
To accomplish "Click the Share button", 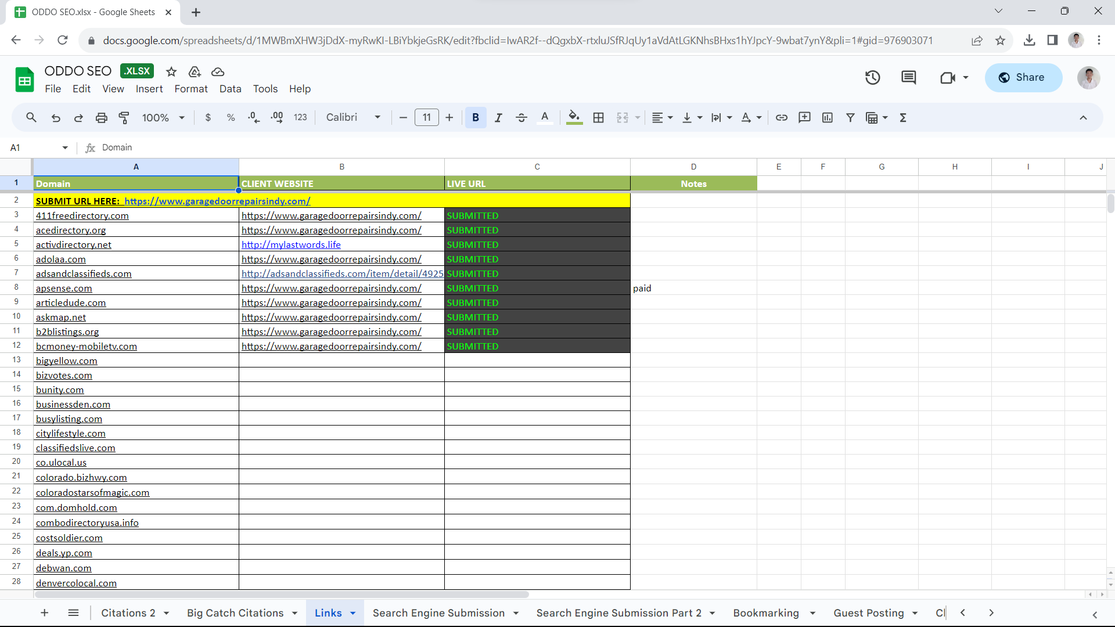I will pos(1023,77).
